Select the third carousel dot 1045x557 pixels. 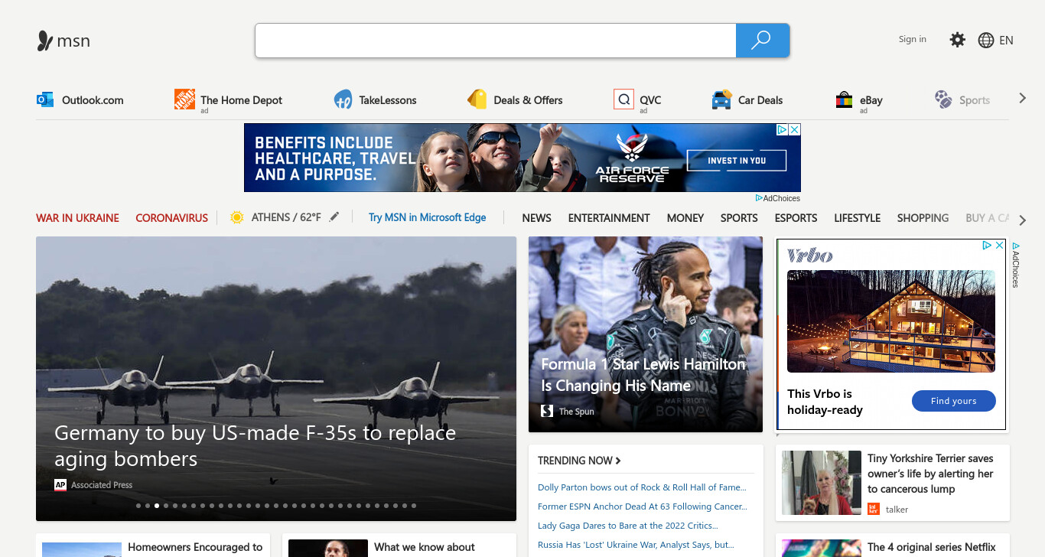point(157,506)
